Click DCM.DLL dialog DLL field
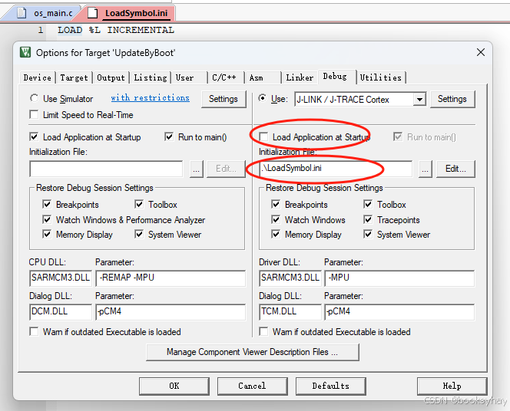510x411 pixels. (61, 312)
